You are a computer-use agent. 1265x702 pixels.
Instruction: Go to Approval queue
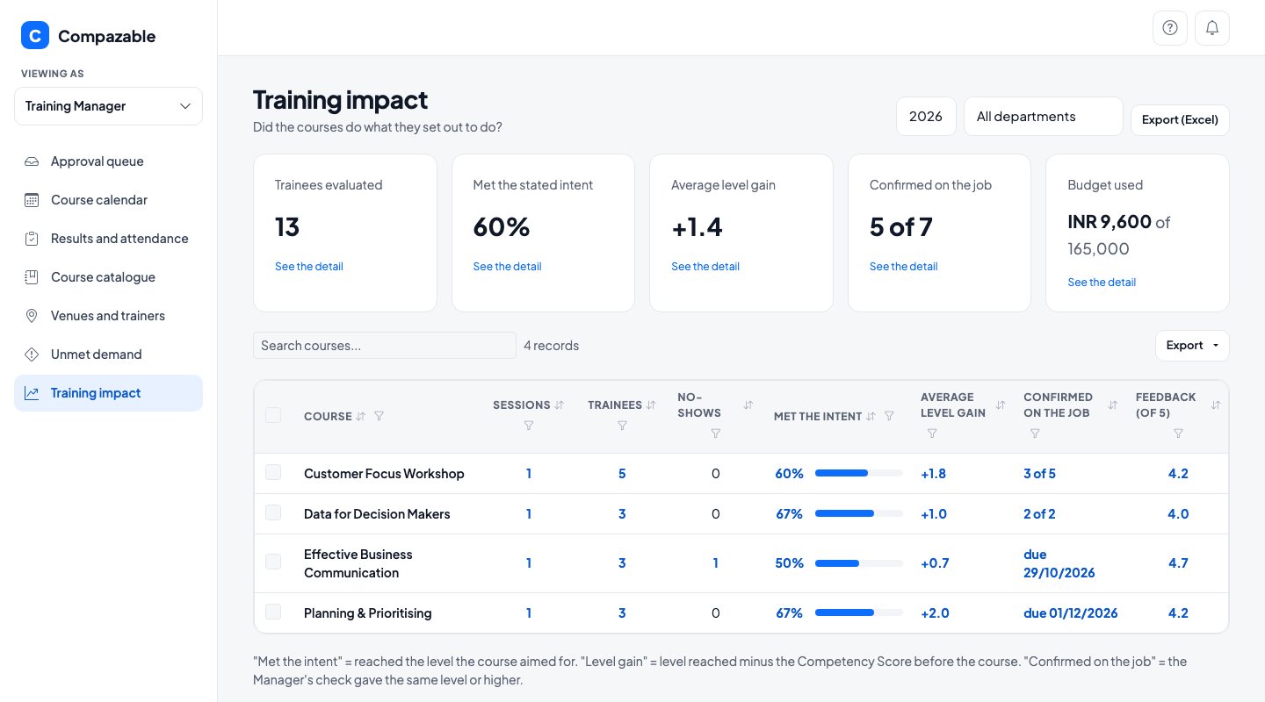pyautogui.click(x=108, y=161)
